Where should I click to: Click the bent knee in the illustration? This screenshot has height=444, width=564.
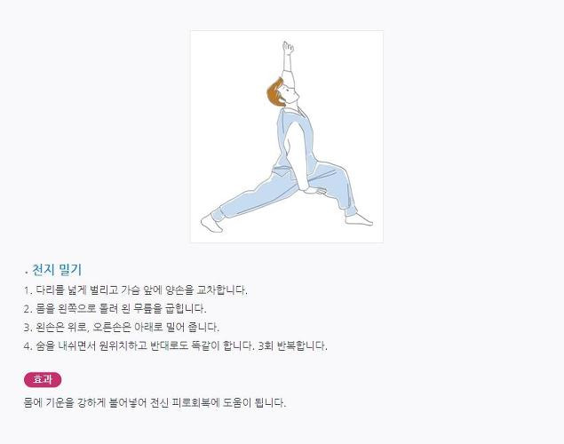pos(340,170)
